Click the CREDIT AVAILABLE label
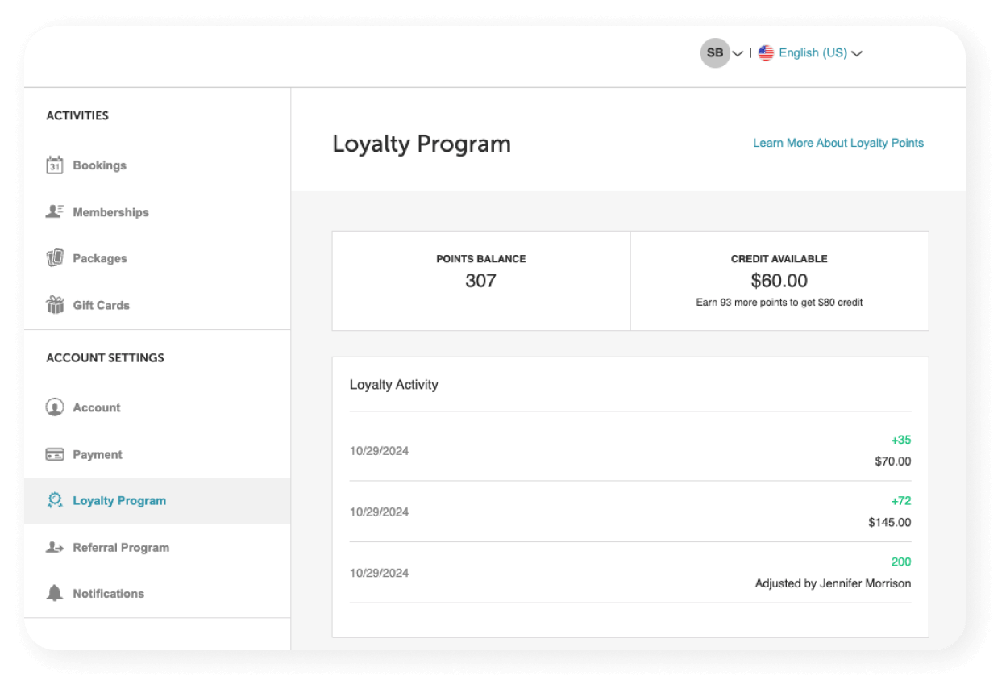Screen dimensions: 1006x689 pyautogui.click(x=779, y=259)
